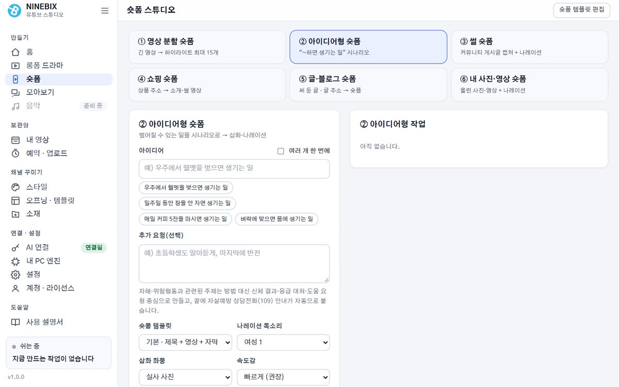Click the 숏폼 템플릿 편집 button
The image size is (619, 387).
pos(581,10)
